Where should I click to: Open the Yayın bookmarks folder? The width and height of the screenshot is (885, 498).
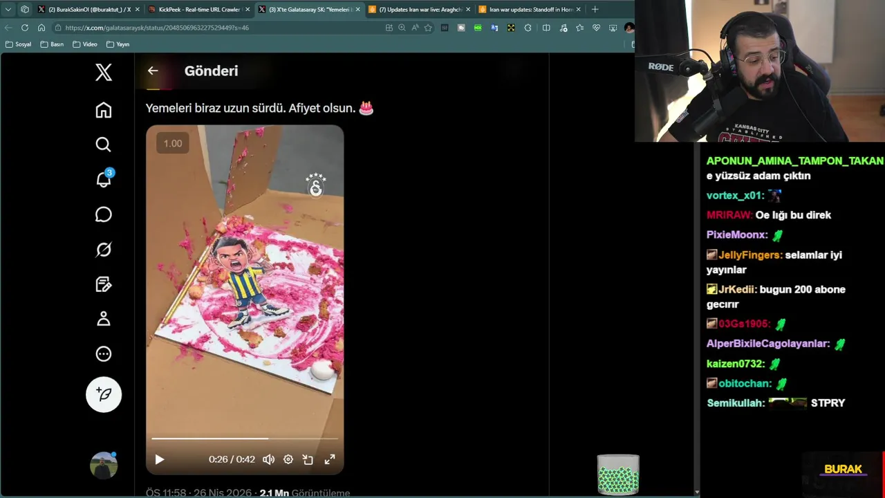[x=118, y=44]
